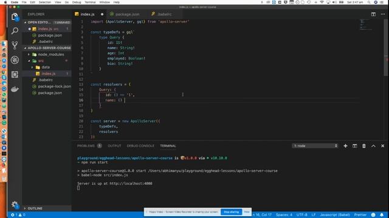Open the Code application menu

tap(15, 2)
